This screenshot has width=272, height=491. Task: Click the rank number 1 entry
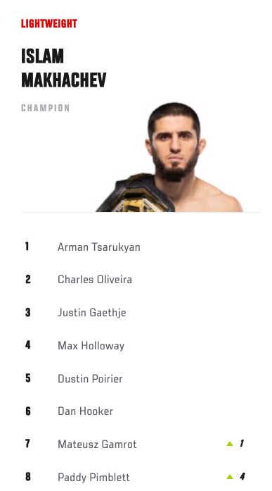click(x=27, y=247)
